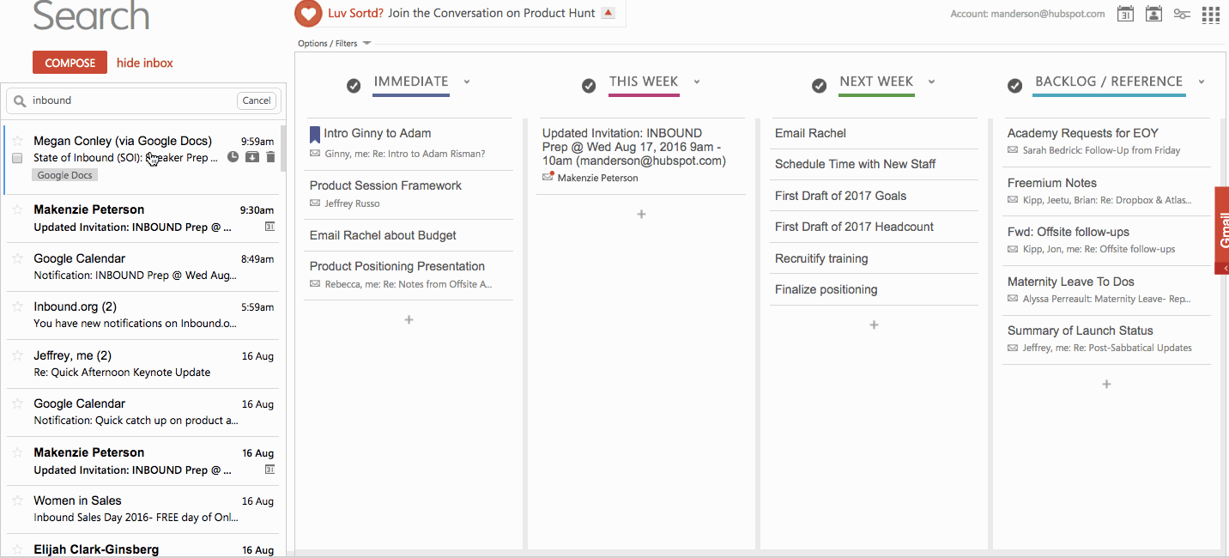Open the apps grid icon in the header
Image resolution: width=1229 pixels, height=558 pixels.
coord(1210,14)
